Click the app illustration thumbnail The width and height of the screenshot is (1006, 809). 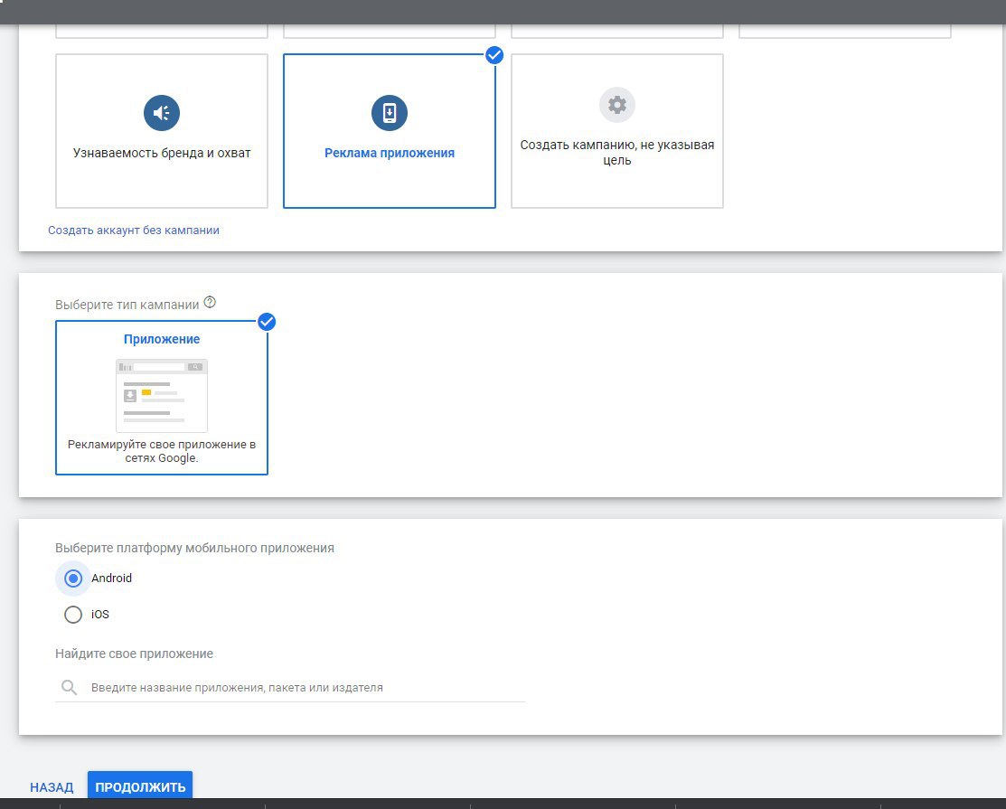coord(162,396)
